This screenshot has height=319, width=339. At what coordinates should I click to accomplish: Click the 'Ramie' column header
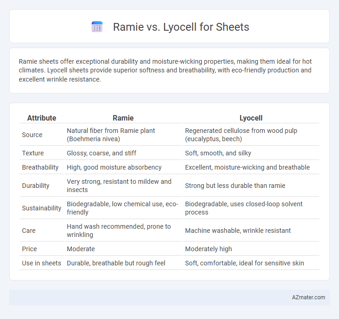[123, 118]
